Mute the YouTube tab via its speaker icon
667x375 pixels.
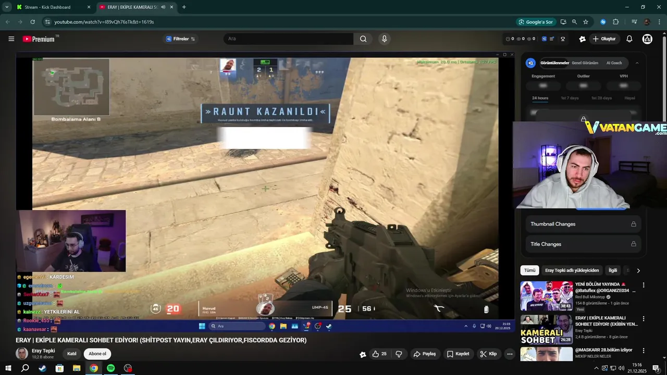coord(163,7)
